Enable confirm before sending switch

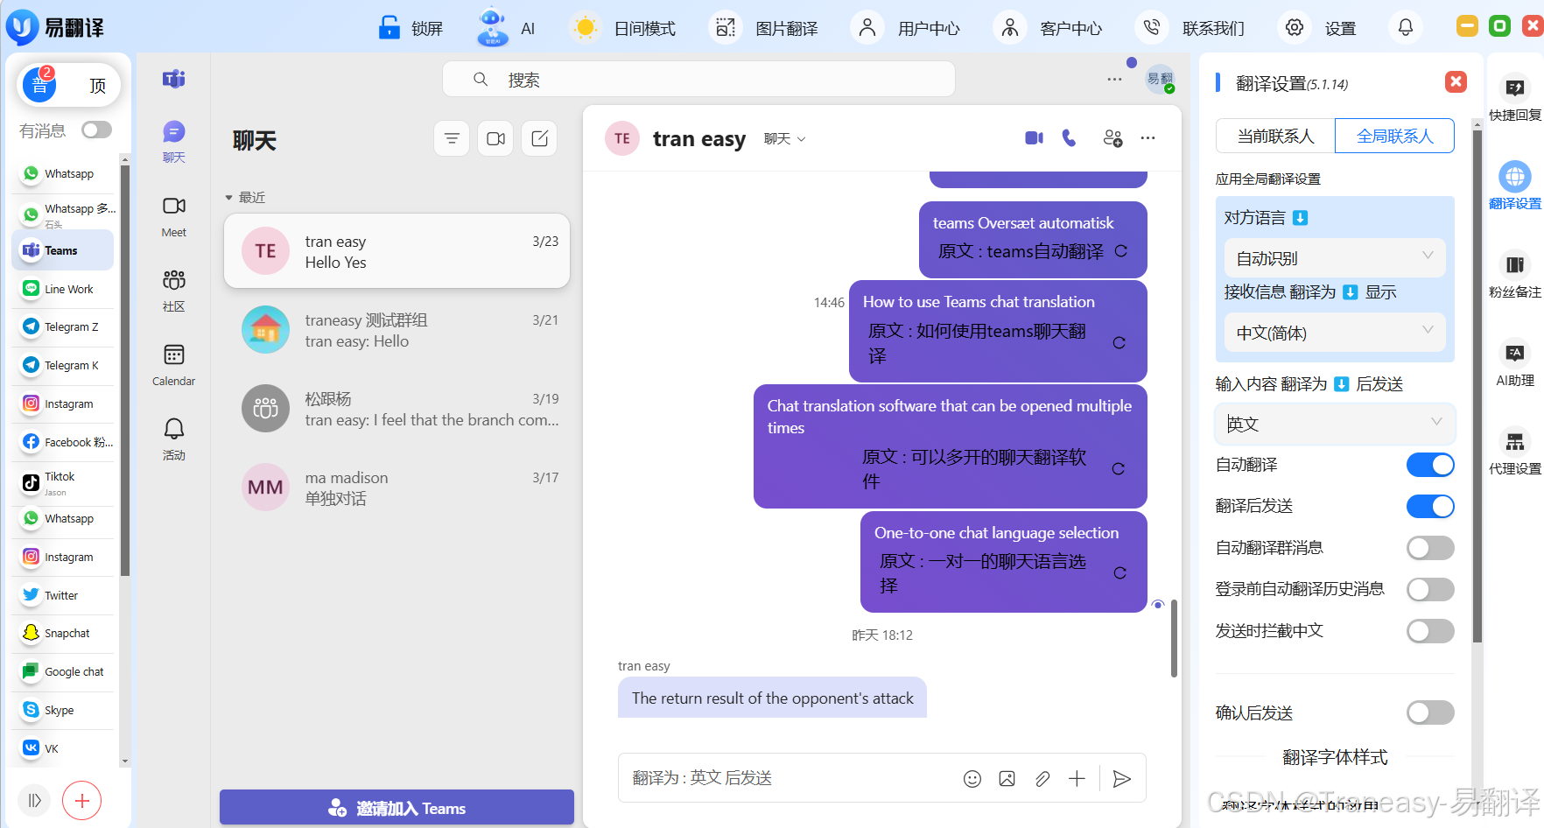click(1430, 712)
